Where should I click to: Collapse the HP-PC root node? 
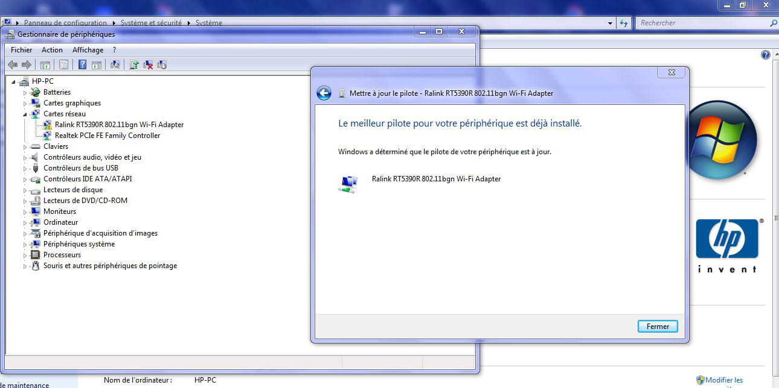pos(13,81)
